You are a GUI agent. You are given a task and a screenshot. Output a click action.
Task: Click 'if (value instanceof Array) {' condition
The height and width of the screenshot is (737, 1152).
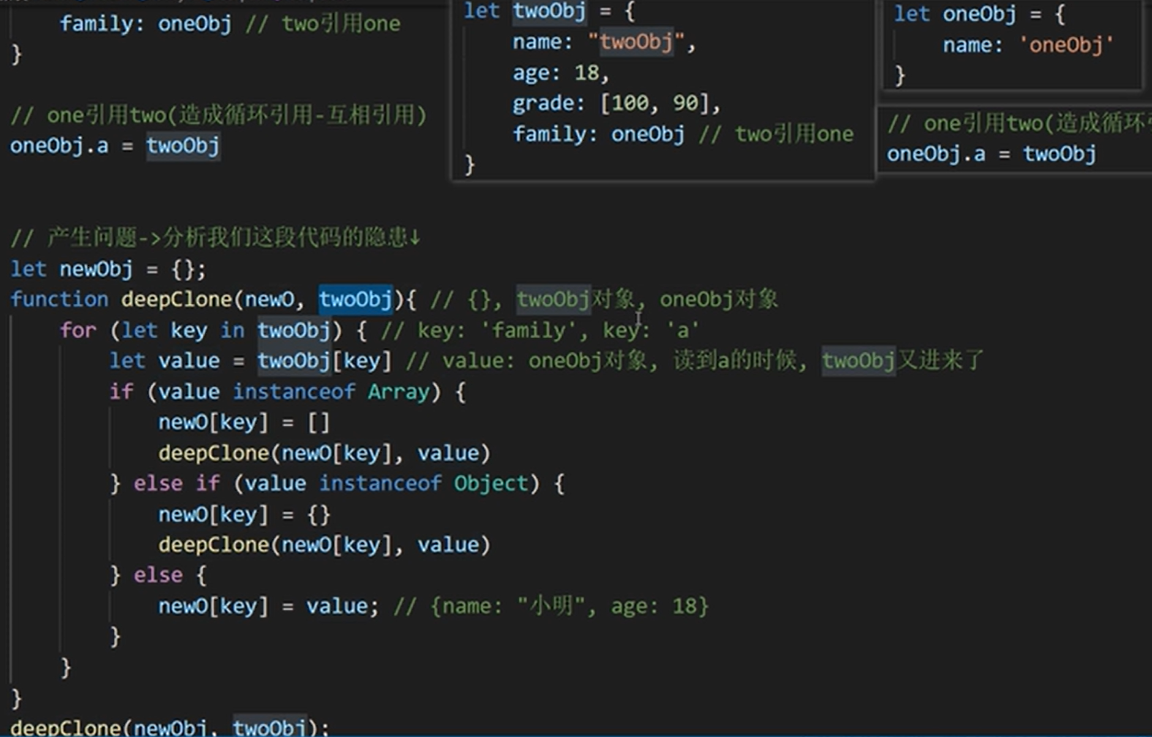pyautogui.click(x=287, y=391)
